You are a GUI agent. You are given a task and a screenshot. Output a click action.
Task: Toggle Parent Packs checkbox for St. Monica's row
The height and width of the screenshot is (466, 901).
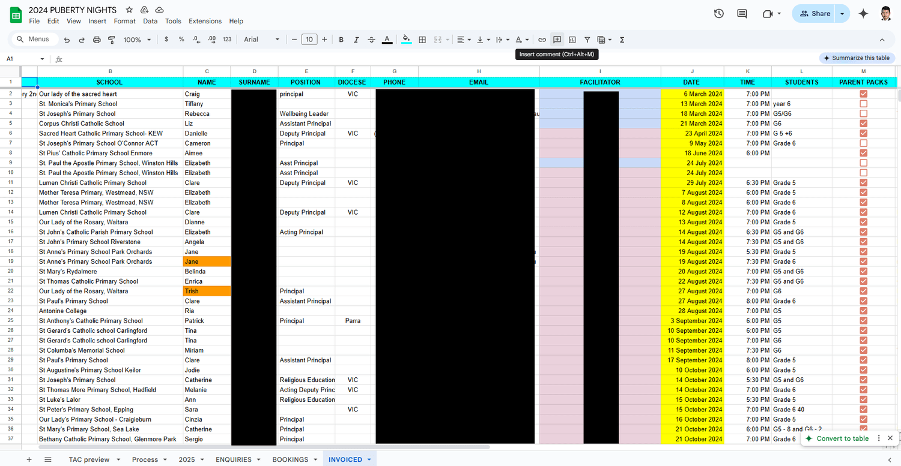click(863, 104)
